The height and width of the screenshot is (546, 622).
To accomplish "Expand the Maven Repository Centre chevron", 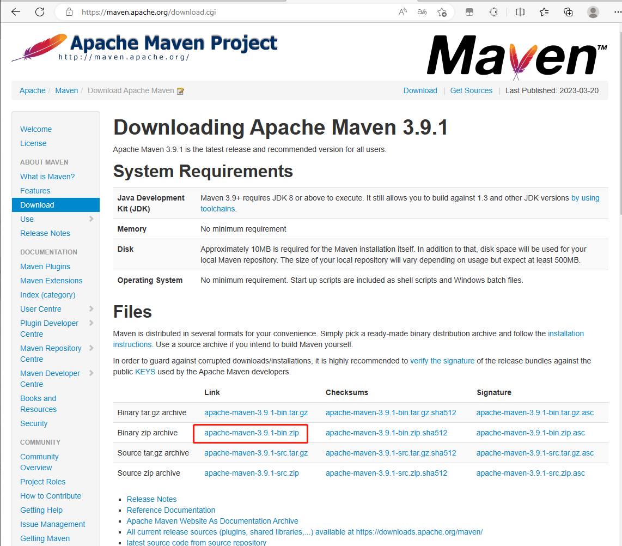I will pyautogui.click(x=92, y=348).
